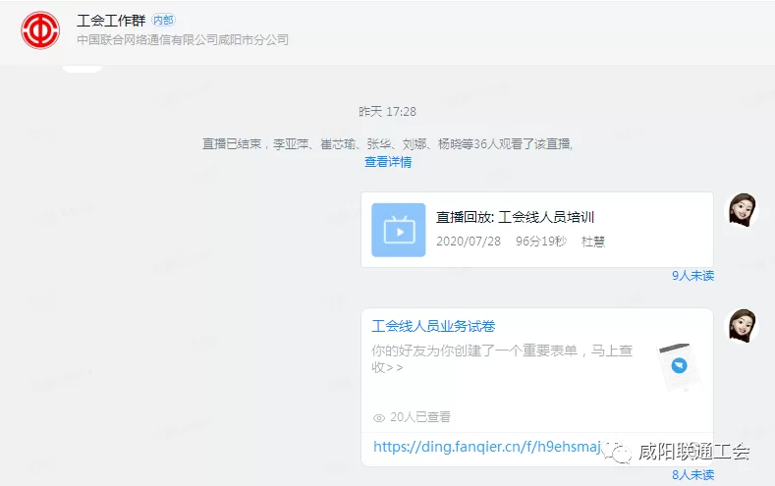The height and width of the screenshot is (486, 775).
Task: Open 查看详情 for the ended livestream
Action: [388, 162]
